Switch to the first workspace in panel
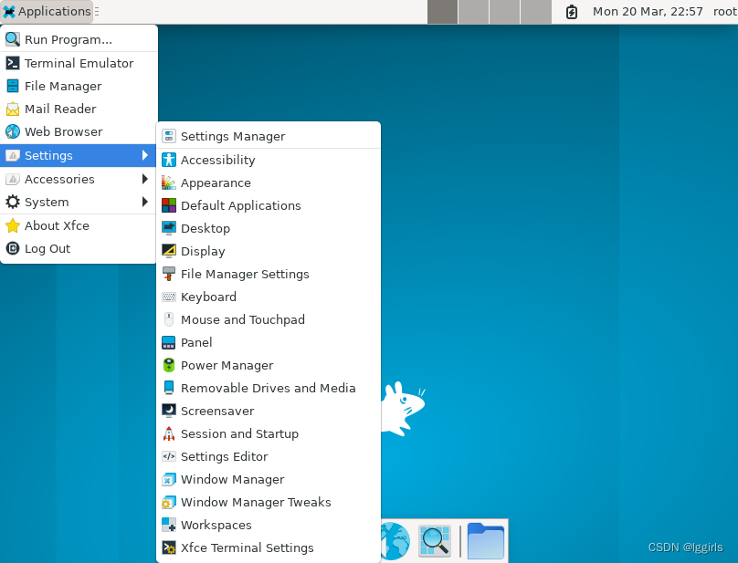This screenshot has width=738, height=563. point(442,12)
